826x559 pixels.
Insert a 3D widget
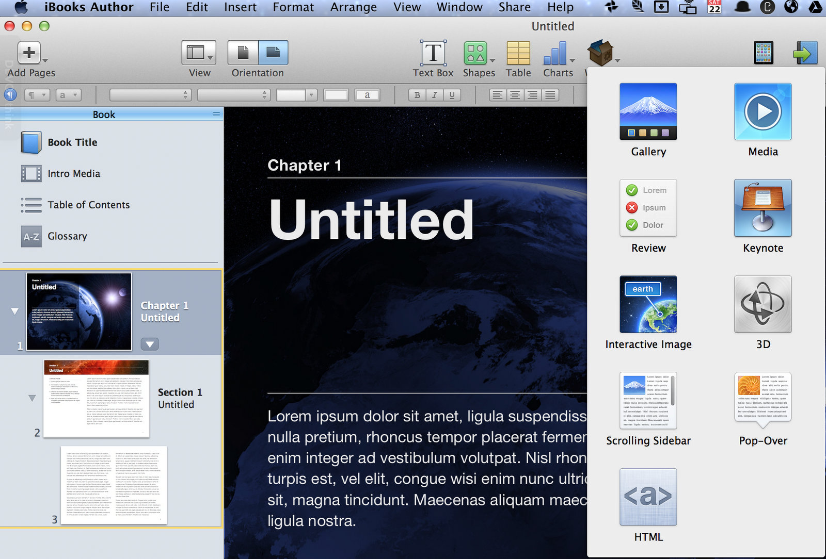coord(763,304)
